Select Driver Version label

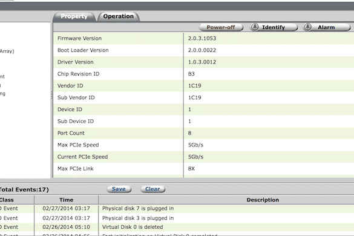pyautogui.click(x=76, y=62)
